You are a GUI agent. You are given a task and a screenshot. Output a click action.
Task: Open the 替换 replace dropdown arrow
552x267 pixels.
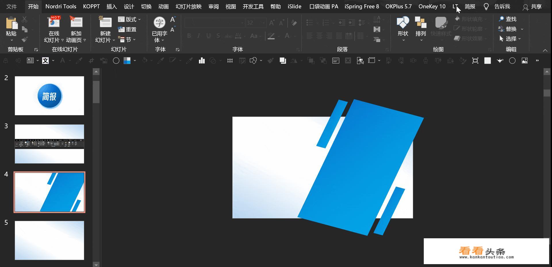pos(522,29)
